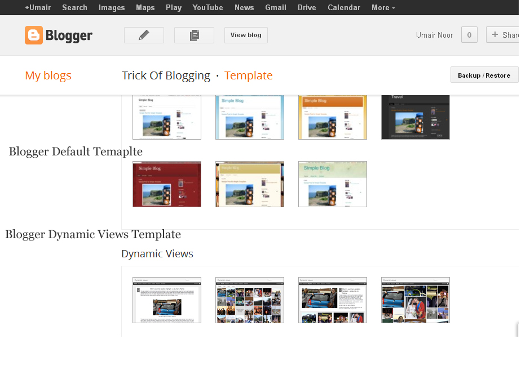The image size is (530, 366).
Task: Select Dynamic Views single-article classic thumbnail
Action: (x=167, y=300)
